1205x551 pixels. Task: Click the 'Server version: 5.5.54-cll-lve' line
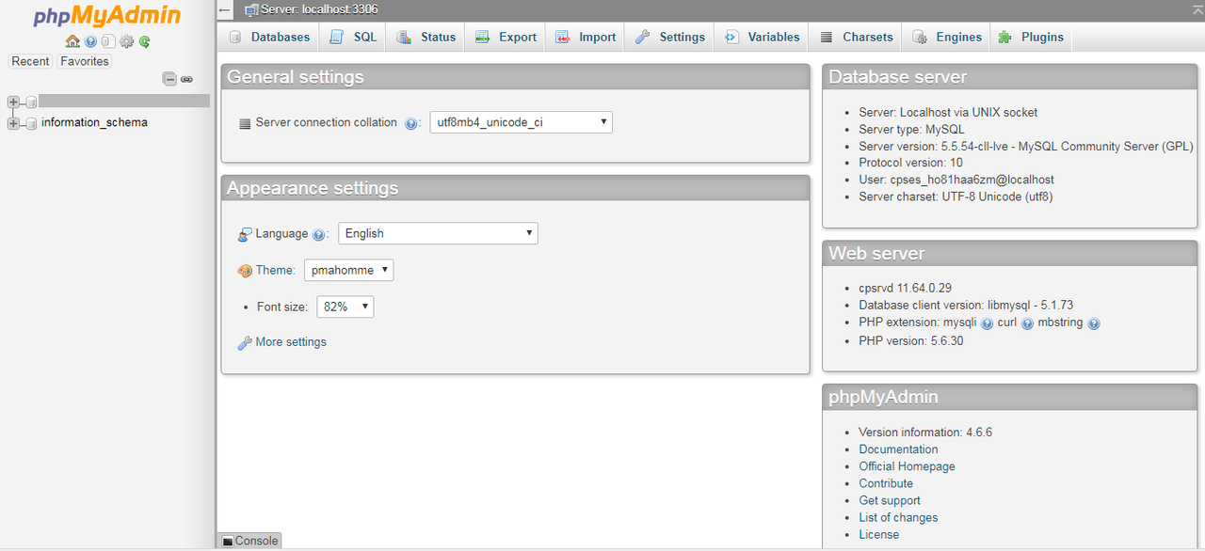click(1026, 147)
